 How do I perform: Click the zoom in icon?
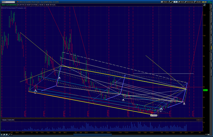tap(4, 135)
